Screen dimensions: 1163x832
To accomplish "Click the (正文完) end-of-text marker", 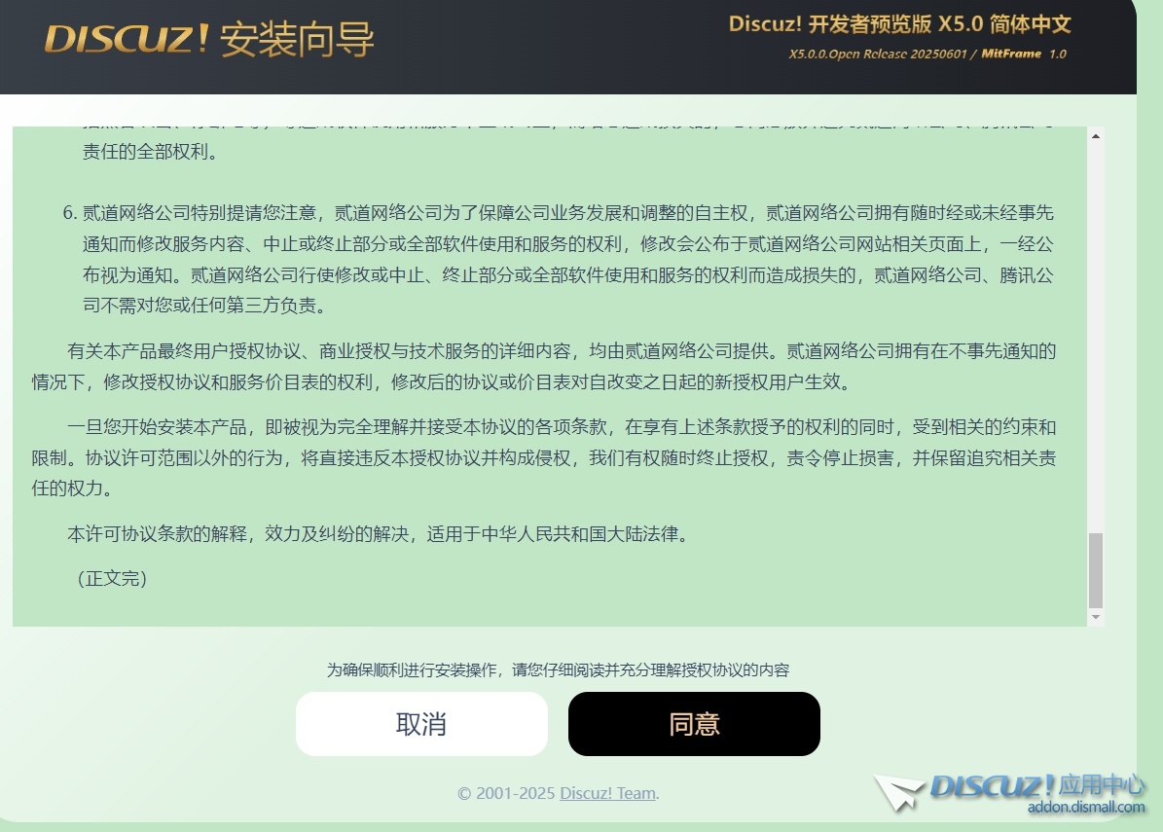I will point(112,578).
